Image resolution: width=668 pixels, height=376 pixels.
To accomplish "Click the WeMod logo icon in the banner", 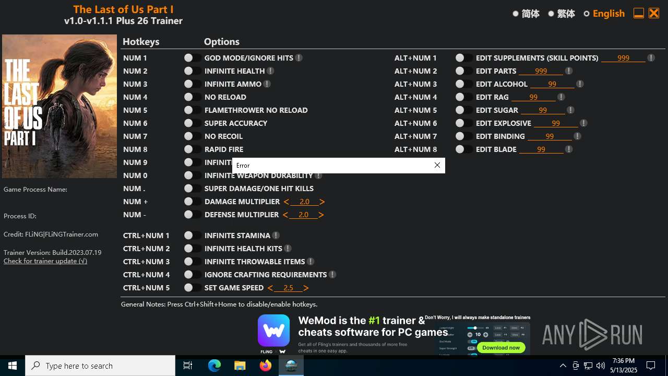I will [273, 331].
